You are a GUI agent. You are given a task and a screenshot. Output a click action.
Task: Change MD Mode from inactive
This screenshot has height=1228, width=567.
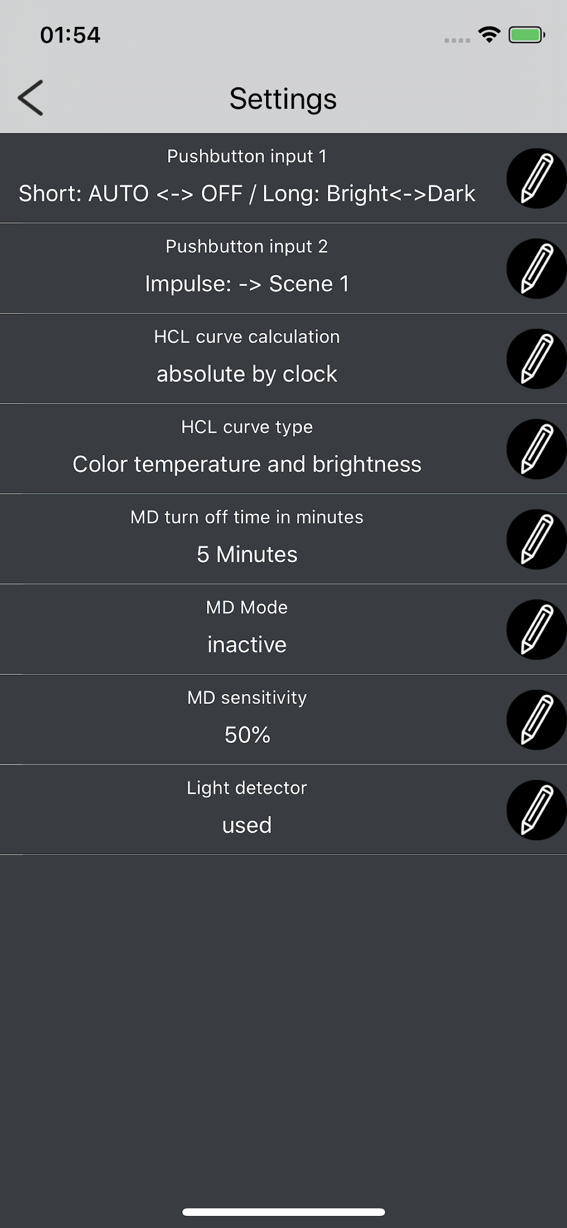pos(536,629)
